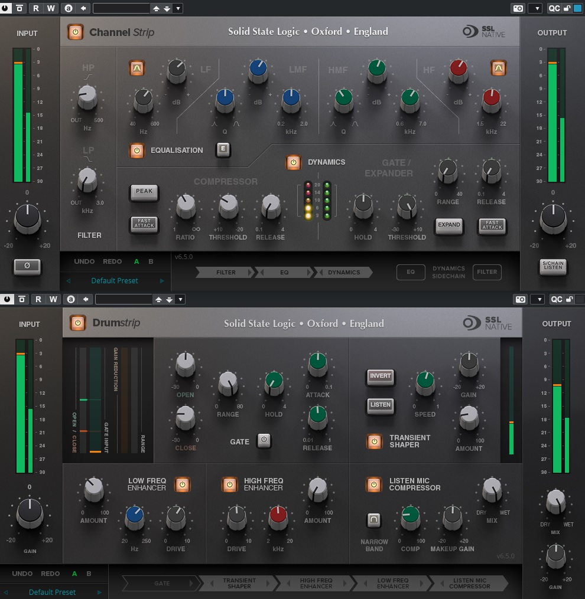Show Quick Controls (QC) for Drumstrip
This screenshot has height=599, width=585.
tap(556, 299)
